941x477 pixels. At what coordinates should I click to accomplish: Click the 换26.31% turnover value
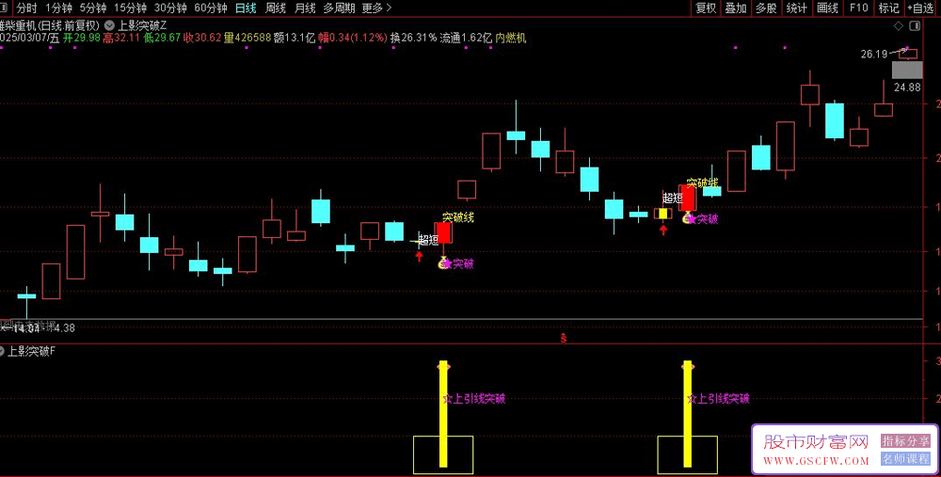tap(413, 38)
